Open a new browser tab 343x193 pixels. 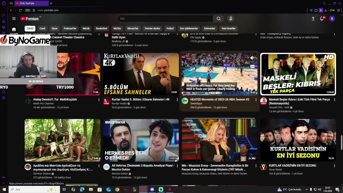point(51,3)
